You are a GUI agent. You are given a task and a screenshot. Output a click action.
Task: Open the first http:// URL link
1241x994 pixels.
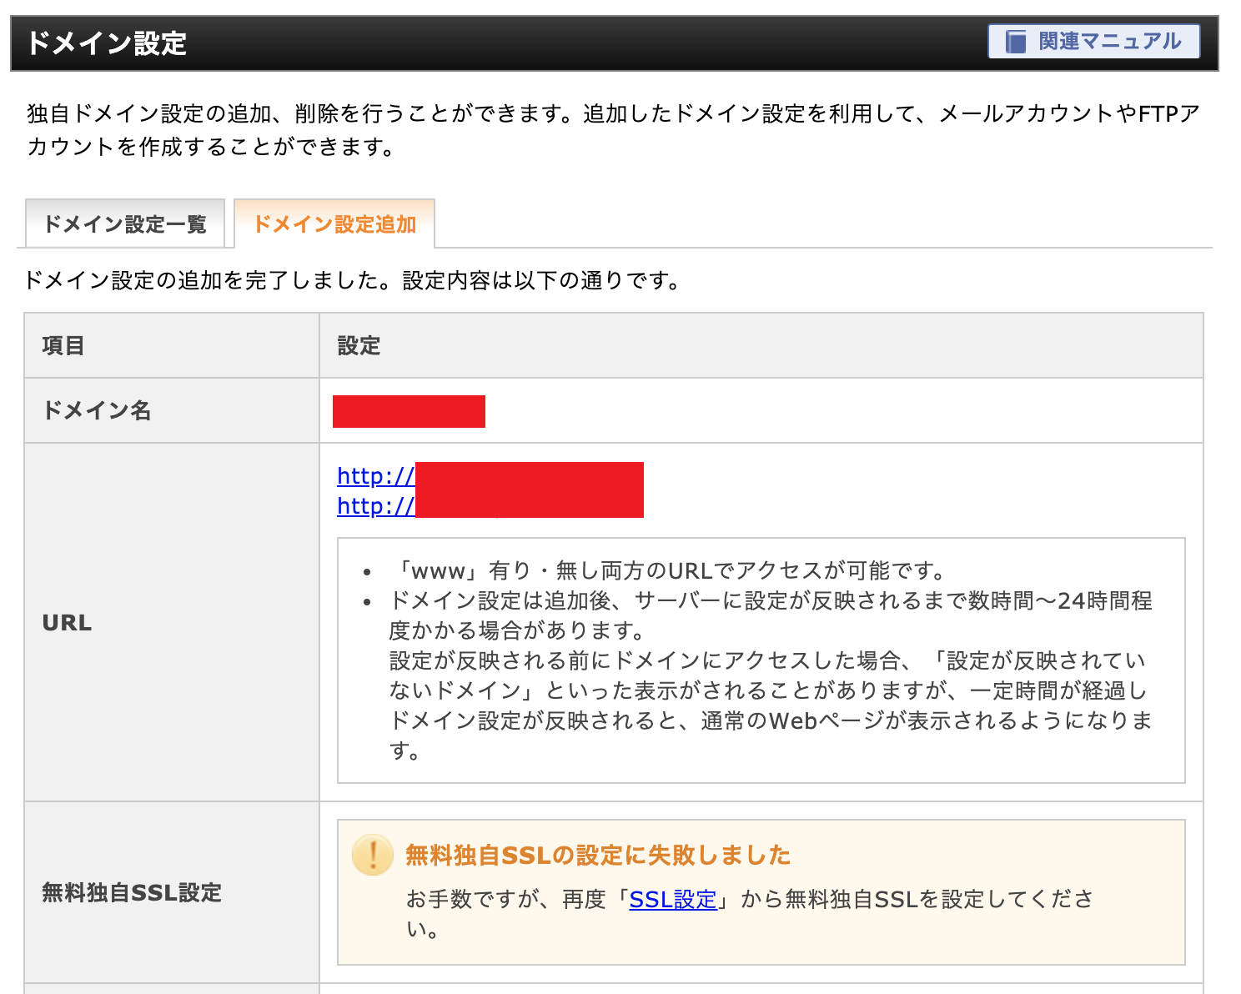pyautogui.click(x=375, y=475)
